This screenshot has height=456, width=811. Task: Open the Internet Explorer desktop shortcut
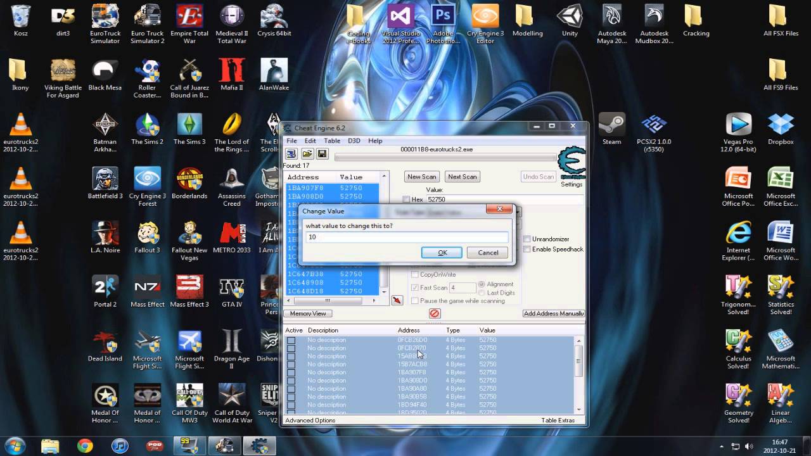(738, 241)
